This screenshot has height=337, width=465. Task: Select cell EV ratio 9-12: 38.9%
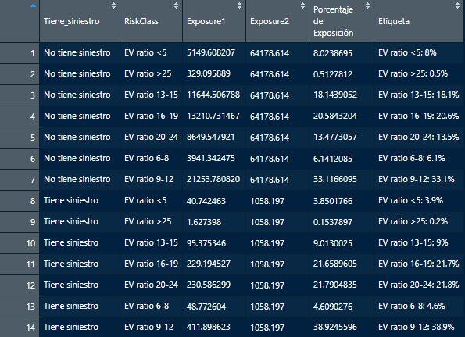coord(419,327)
